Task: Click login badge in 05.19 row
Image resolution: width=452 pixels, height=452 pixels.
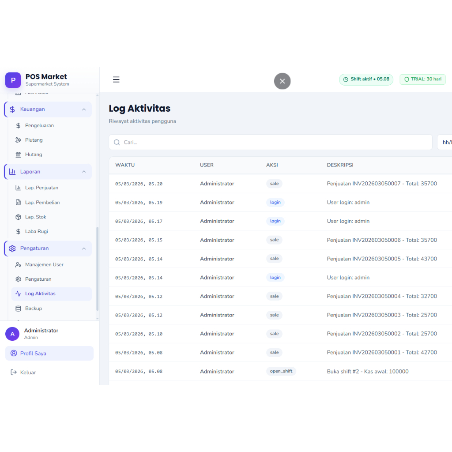Action: point(275,202)
